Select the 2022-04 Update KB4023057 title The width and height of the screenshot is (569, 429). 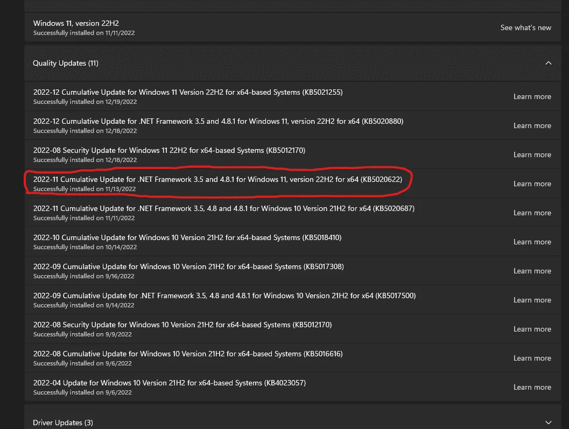pos(170,383)
